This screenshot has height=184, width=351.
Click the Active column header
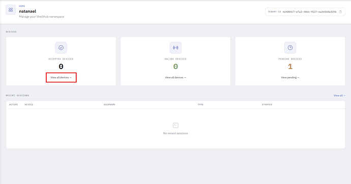coord(13,105)
